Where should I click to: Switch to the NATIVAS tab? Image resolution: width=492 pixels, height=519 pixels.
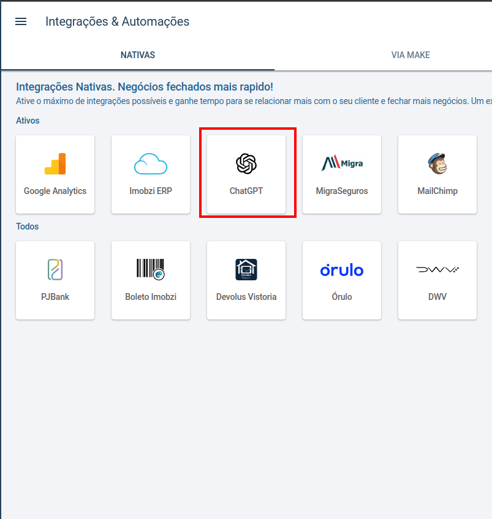[138, 55]
